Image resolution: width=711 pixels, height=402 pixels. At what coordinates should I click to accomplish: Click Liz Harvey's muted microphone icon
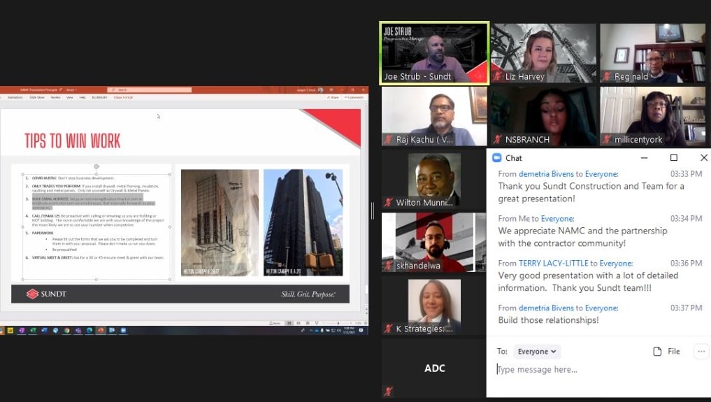click(x=498, y=76)
